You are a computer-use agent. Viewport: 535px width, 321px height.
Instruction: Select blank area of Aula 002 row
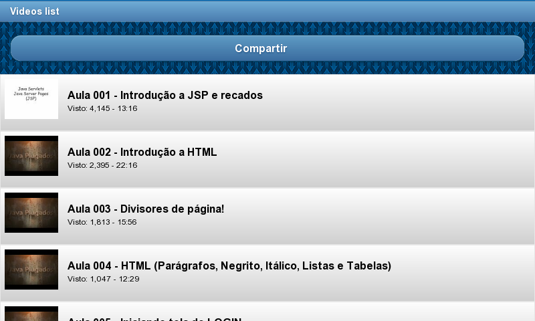(375, 159)
